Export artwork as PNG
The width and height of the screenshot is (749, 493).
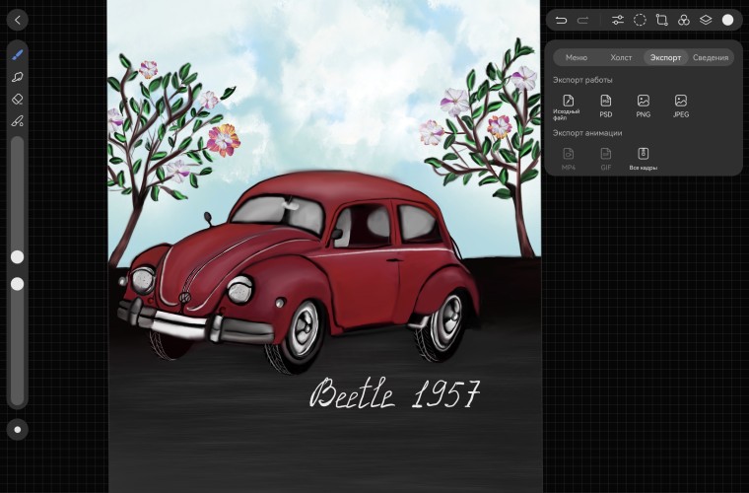pyautogui.click(x=643, y=105)
